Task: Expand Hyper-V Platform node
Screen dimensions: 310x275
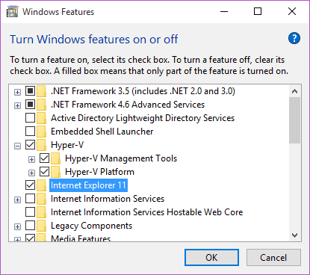Action: [31, 173]
